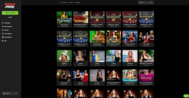Click the Live Casino icon
Screen dimensions: 189x98
tap(3, 34)
